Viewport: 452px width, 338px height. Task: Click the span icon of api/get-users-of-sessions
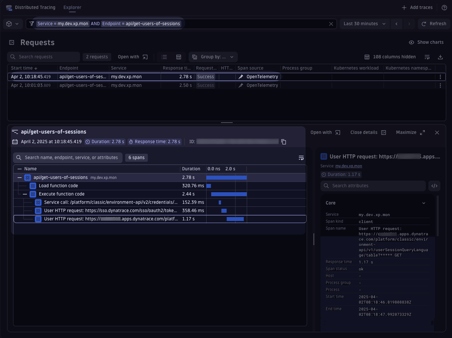click(x=28, y=178)
